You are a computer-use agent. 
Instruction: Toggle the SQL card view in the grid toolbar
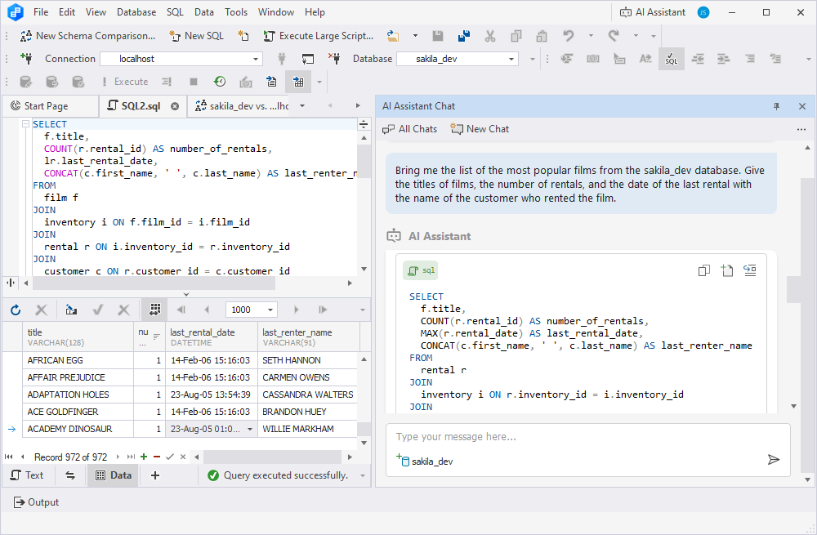click(154, 309)
